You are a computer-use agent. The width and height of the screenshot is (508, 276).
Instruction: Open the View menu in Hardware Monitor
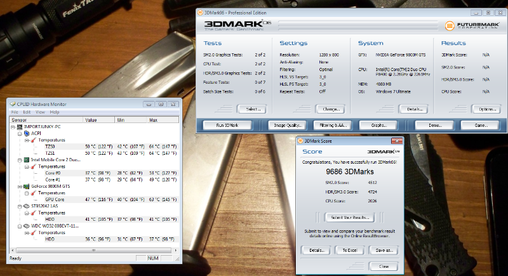coord(40,112)
